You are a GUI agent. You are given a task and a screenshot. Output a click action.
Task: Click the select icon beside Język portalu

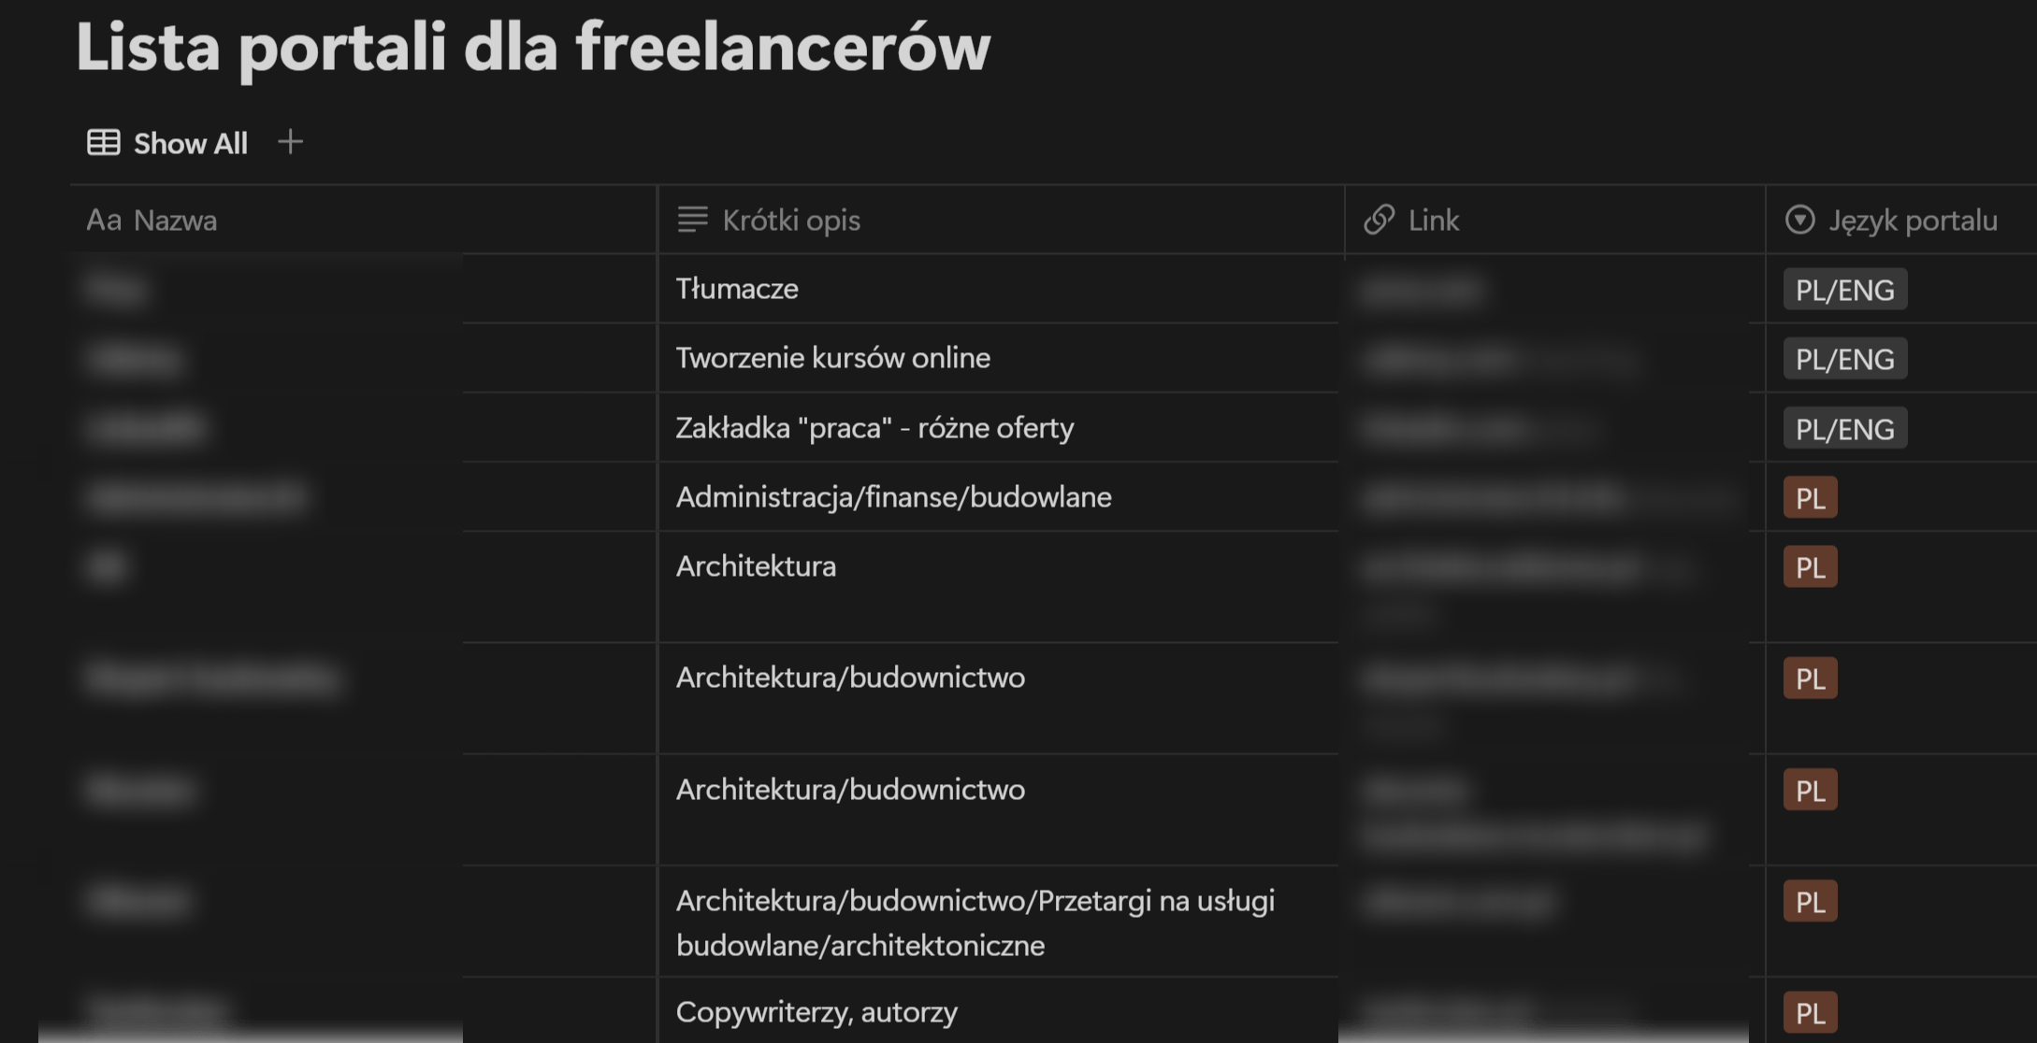tap(1799, 221)
